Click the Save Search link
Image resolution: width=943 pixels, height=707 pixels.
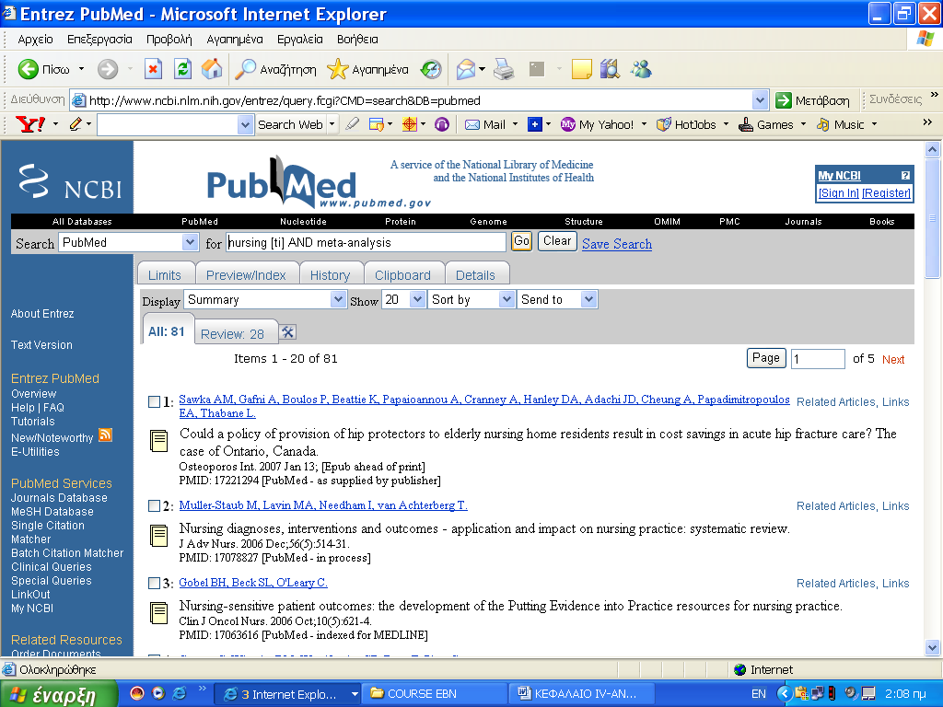pyautogui.click(x=617, y=243)
